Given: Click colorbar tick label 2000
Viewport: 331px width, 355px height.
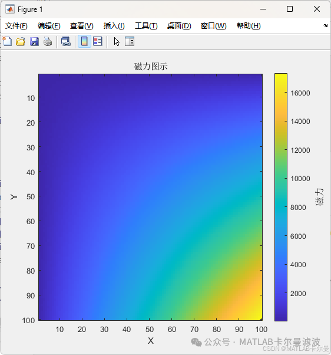Looking at the screenshot, I should click(298, 294).
